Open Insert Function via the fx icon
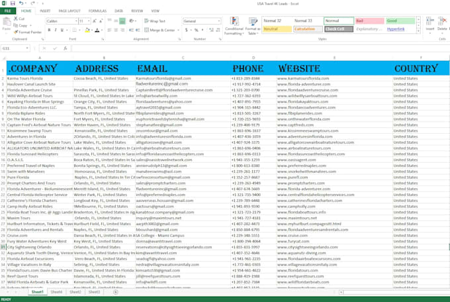The height and width of the screenshot is (302, 450). [65, 48]
